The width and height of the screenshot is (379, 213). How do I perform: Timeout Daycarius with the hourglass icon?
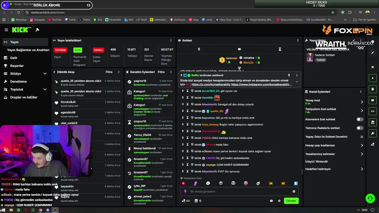(187, 118)
